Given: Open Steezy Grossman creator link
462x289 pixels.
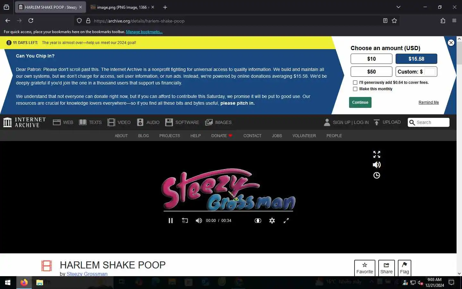Looking at the screenshot, I should (87, 274).
